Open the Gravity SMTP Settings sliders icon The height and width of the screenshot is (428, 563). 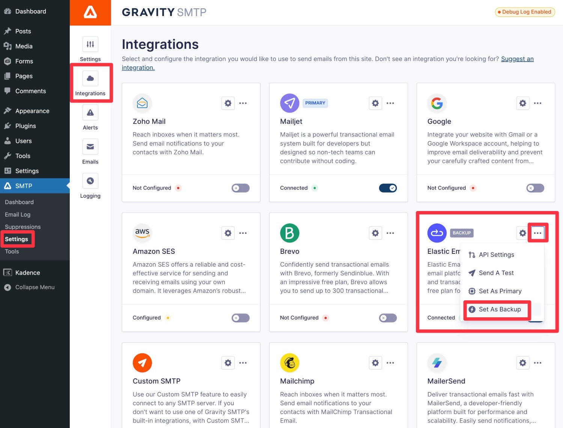click(90, 44)
